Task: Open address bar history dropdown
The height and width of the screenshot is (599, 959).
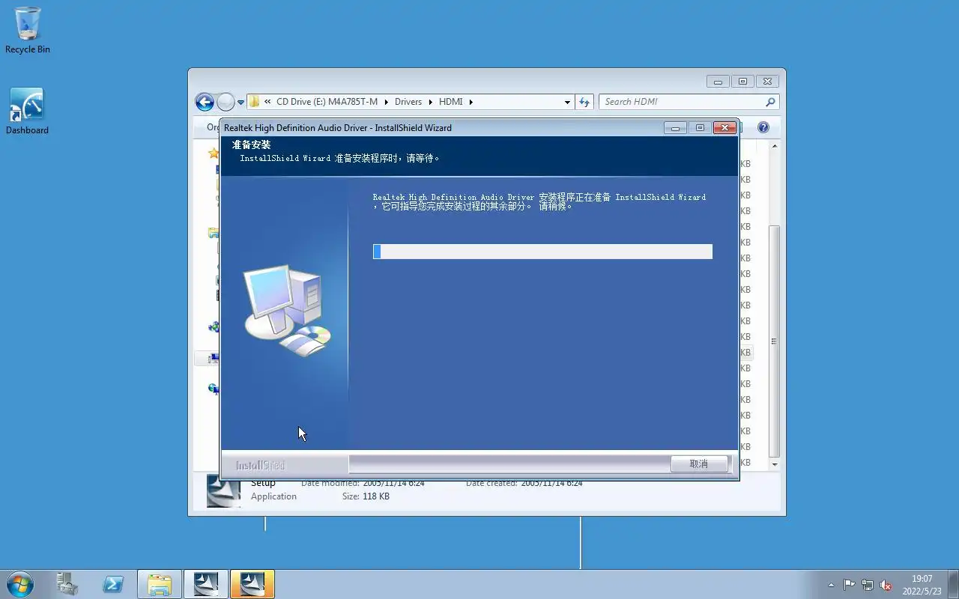Action: pyautogui.click(x=567, y=102)
